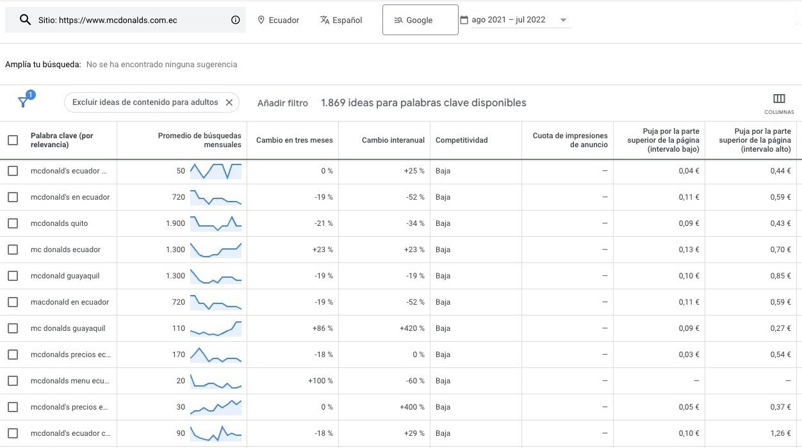The image size is (802, 448).
Task: Check the mc donalds guayaquil row
Action: (13, 328)
